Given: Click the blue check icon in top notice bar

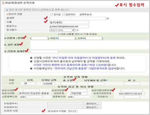Looking at the screenshot, I should coord(7,10).
